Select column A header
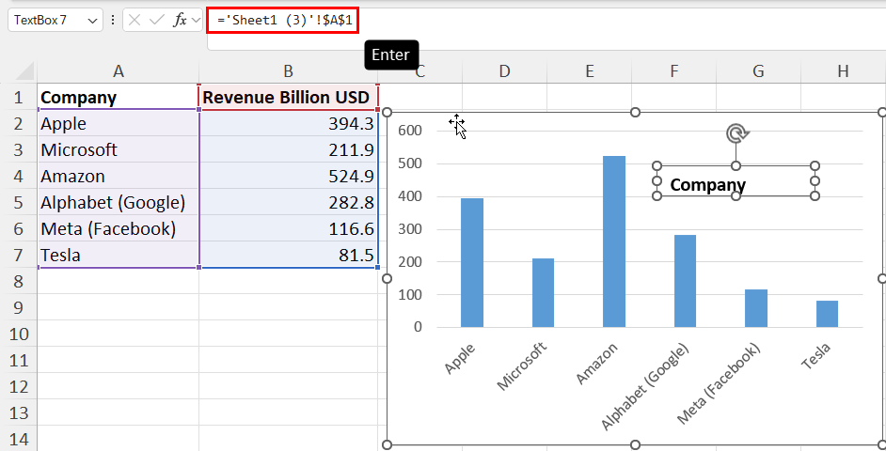 coord(119,71)
